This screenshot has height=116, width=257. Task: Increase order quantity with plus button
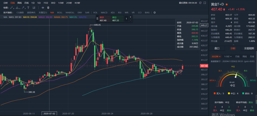pyautogui.click(x=130, y=17)
